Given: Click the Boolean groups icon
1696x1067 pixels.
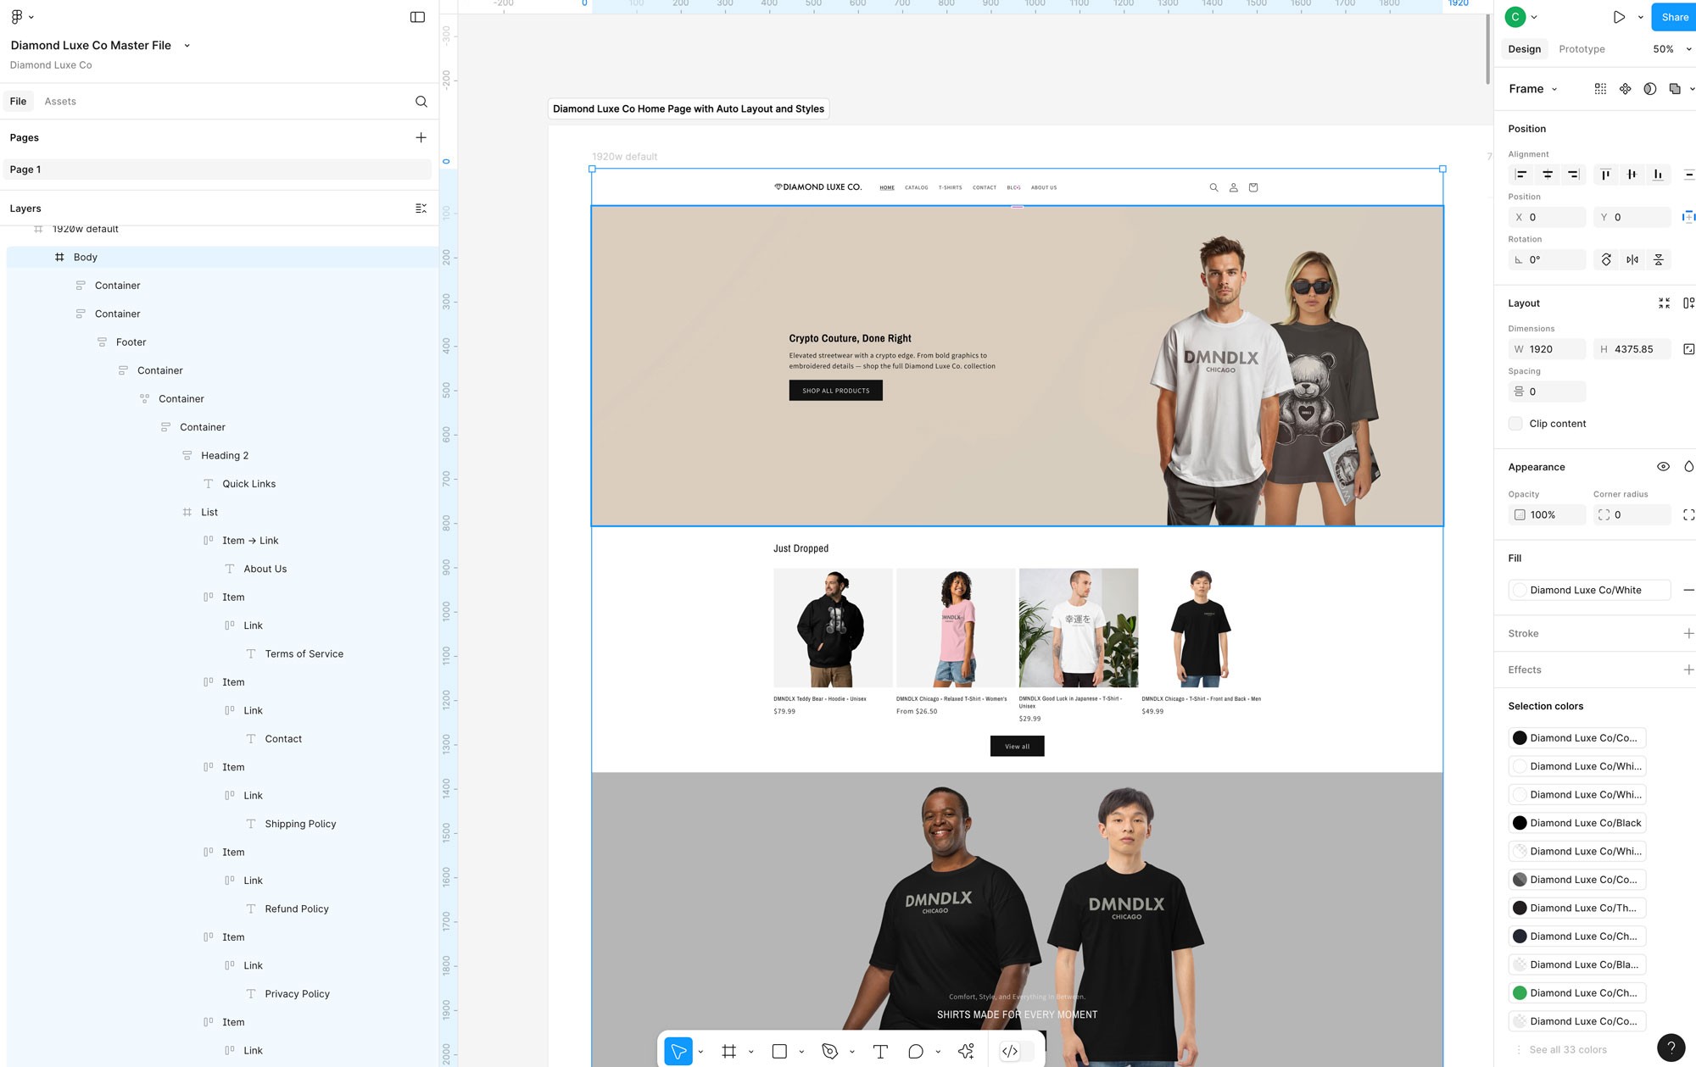Looking at the screenshot, I should tap(1675, 89).
